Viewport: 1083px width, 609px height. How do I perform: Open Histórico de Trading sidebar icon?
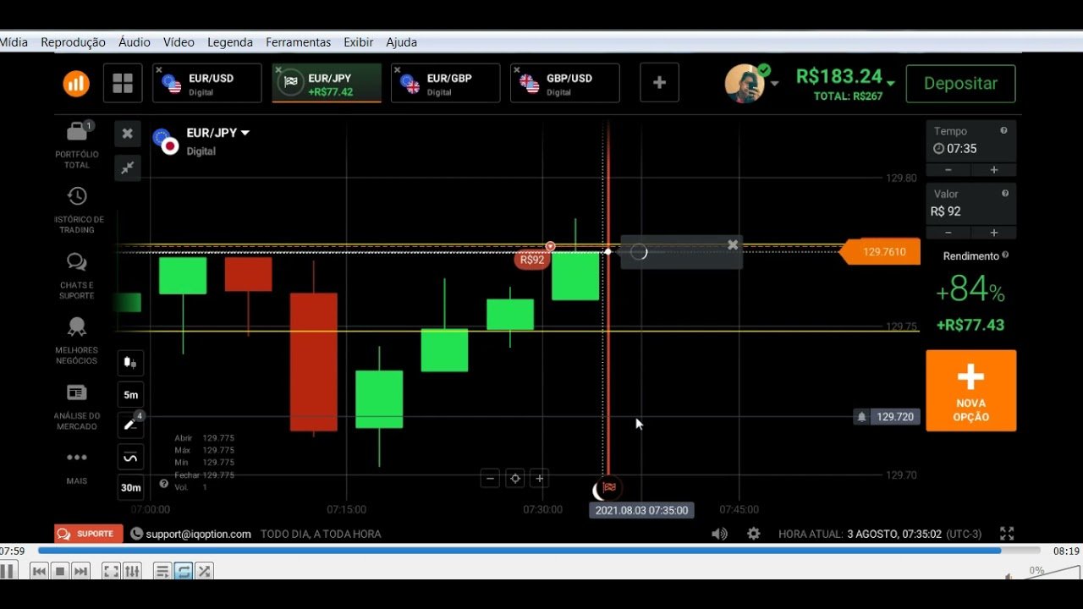click(x=77, y=196)
